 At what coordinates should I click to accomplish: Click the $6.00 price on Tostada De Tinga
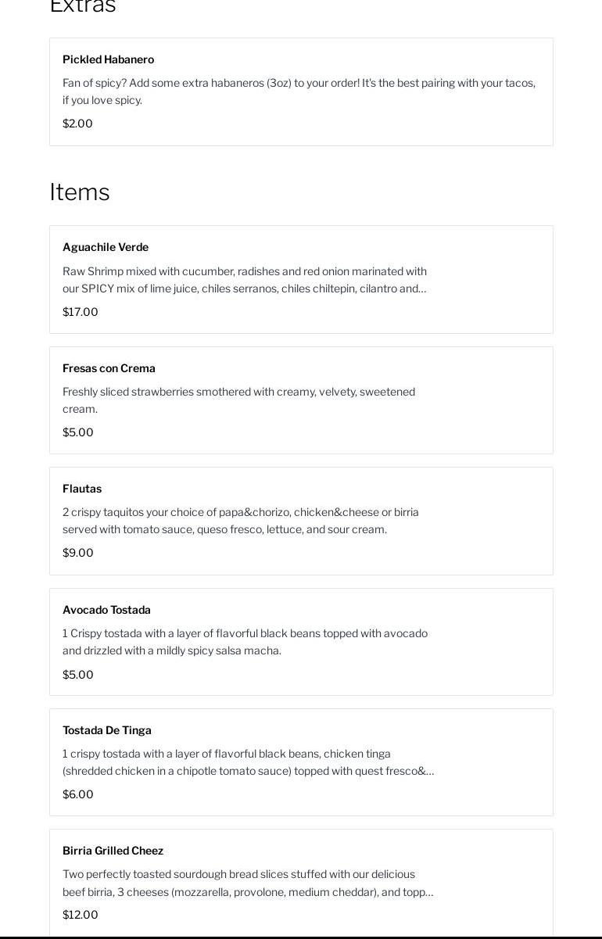tap(78, 794)
